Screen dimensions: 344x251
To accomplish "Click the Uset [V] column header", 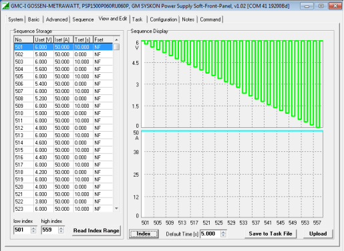I will [x=43, y=39].
